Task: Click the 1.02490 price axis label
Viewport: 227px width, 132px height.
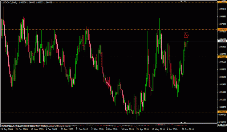Action: pos(222,84)
